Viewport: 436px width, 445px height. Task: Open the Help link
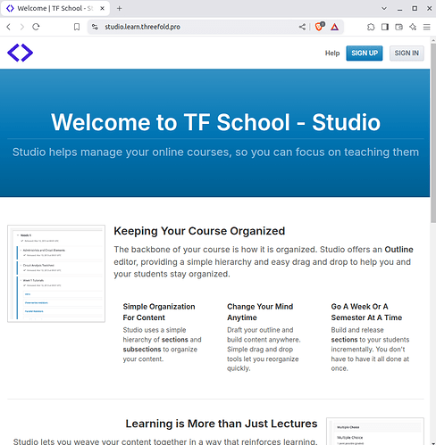pyautogui.click(x=332, y=54)
